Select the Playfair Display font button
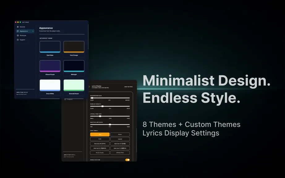The image size is (285, 178). point(100,153)
